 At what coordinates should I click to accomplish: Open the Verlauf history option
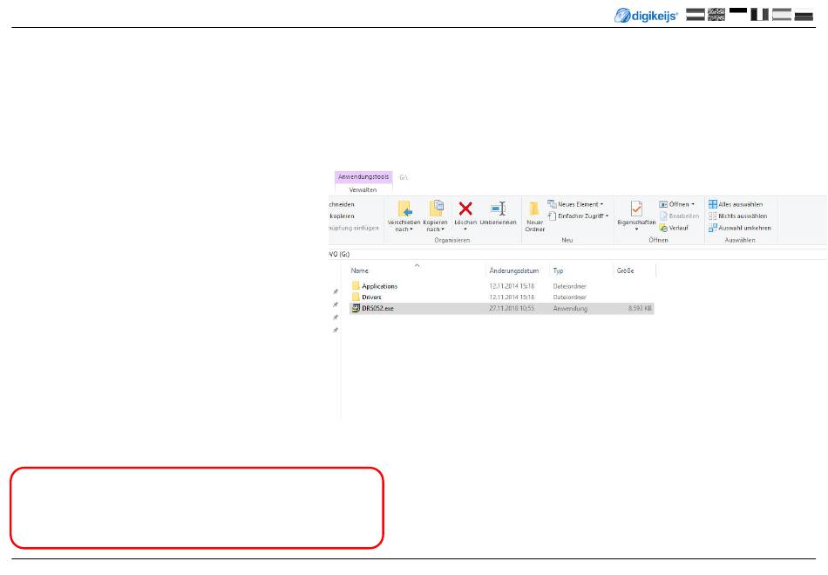click(677, 228)
